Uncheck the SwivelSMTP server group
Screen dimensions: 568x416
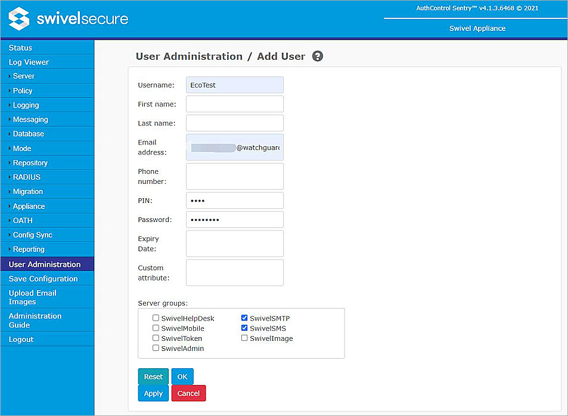pyautogui.click(x=244, y=318)
